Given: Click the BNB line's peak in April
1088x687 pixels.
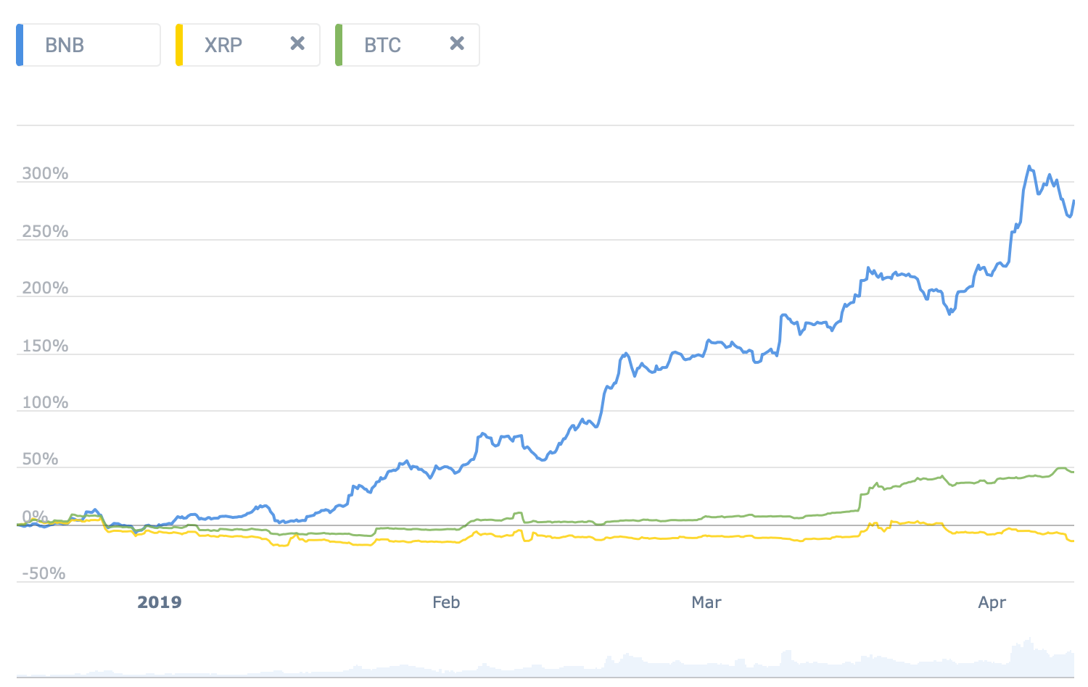Looking at the screenshot, I should point(1029,167).
